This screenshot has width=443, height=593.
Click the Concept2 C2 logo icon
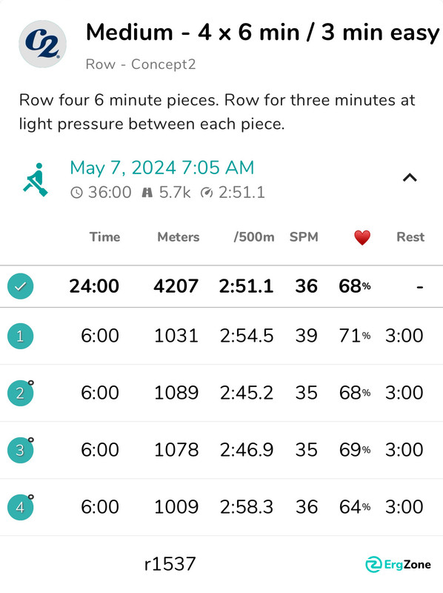point(43,44)
